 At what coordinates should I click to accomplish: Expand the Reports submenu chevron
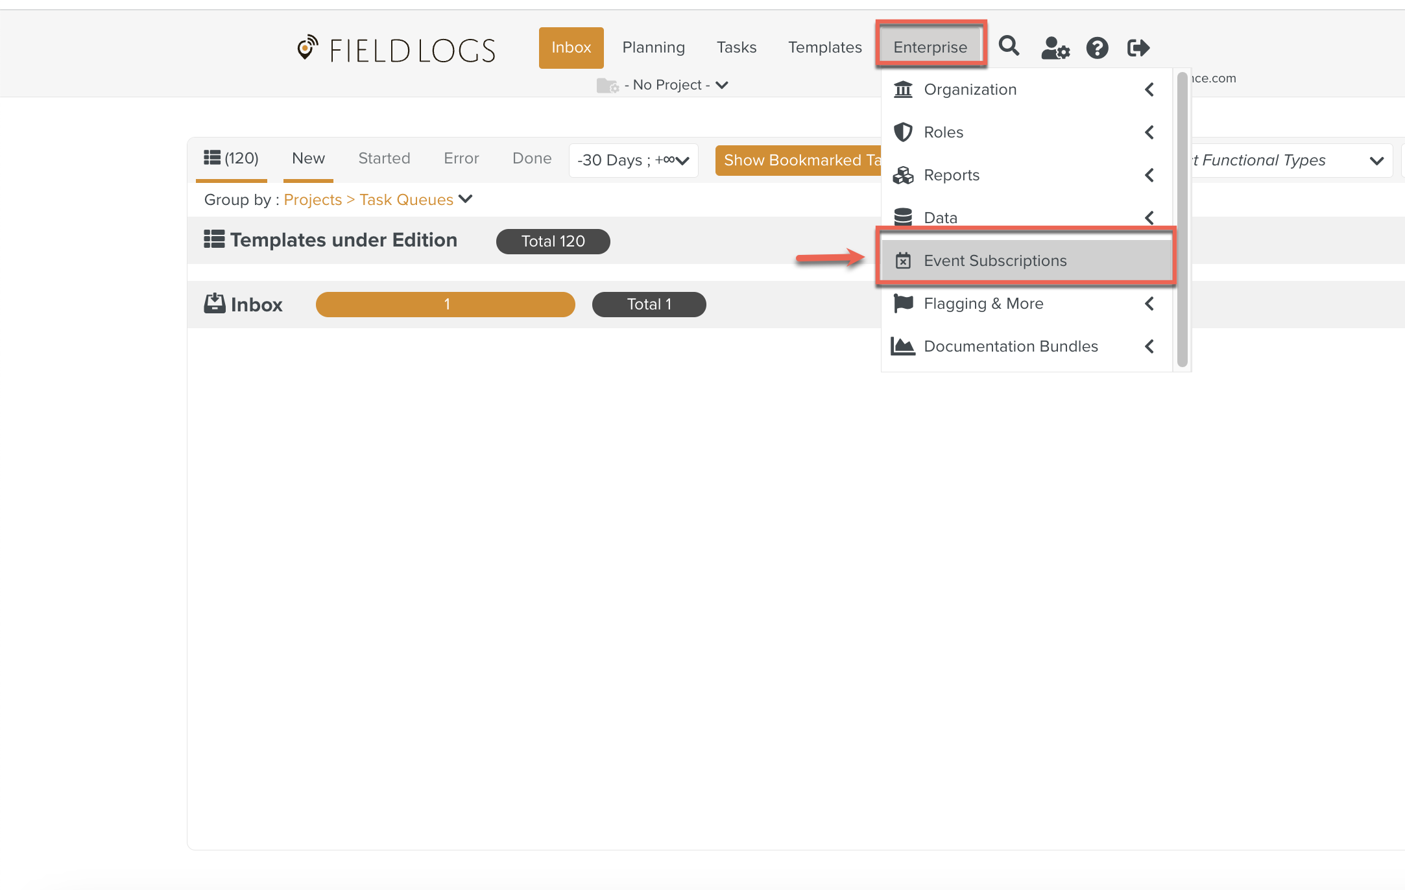pyautogui.click(x=1149, y=175)
